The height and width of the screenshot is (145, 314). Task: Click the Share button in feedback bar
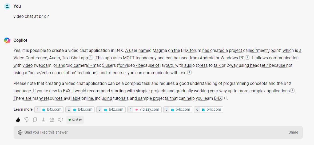[x=293, y=132]
